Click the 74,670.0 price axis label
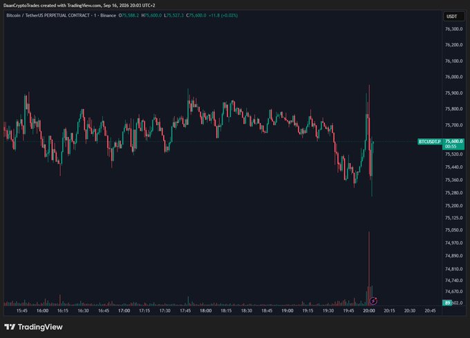 (453, 291)
